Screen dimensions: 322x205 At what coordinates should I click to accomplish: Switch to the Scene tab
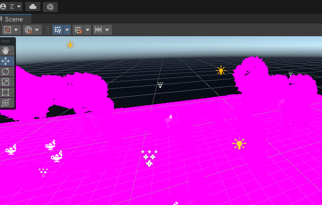tap(13, 19)
